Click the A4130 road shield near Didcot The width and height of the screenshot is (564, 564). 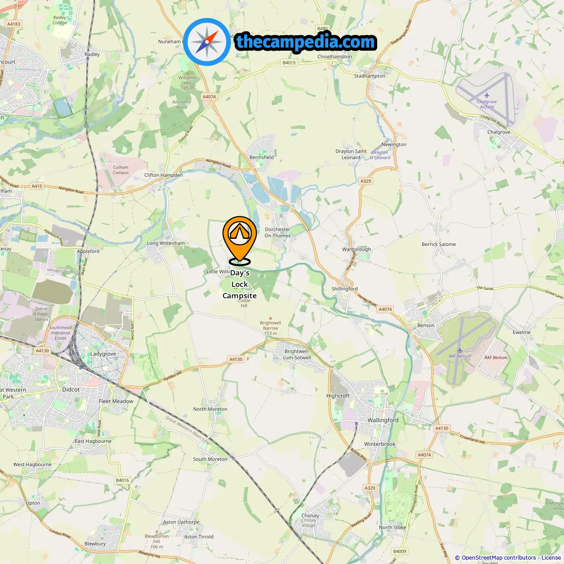coord(42,351)
